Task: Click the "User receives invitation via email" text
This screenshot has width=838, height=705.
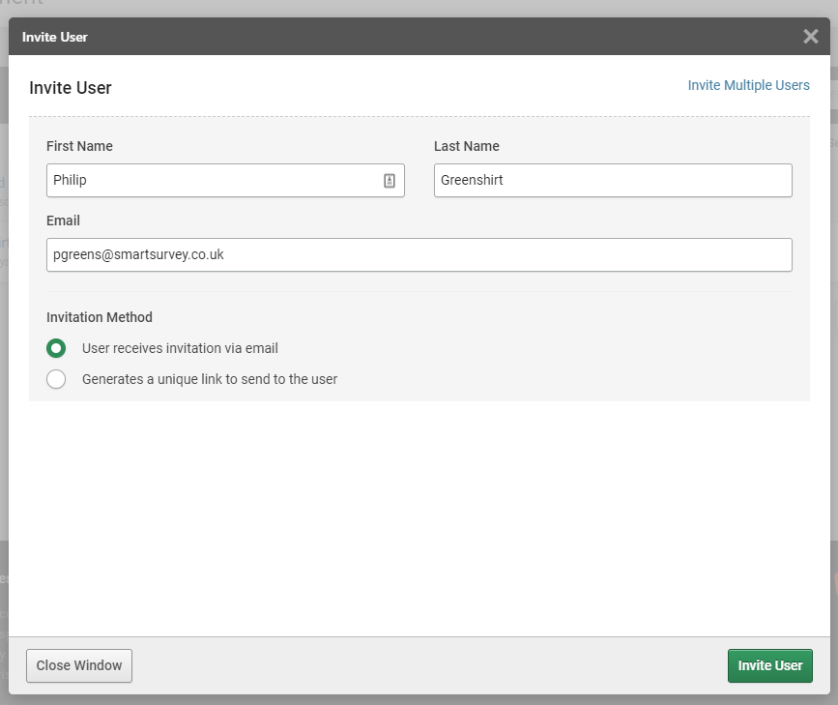Action: 180,348
